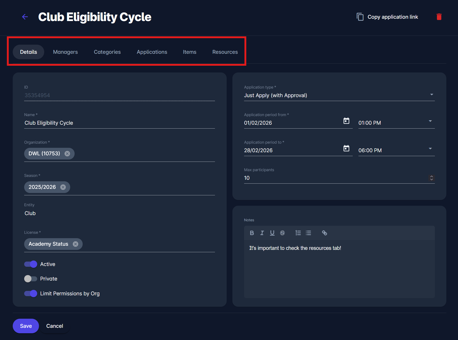Apply italic formatting in Notes editor

262,233
